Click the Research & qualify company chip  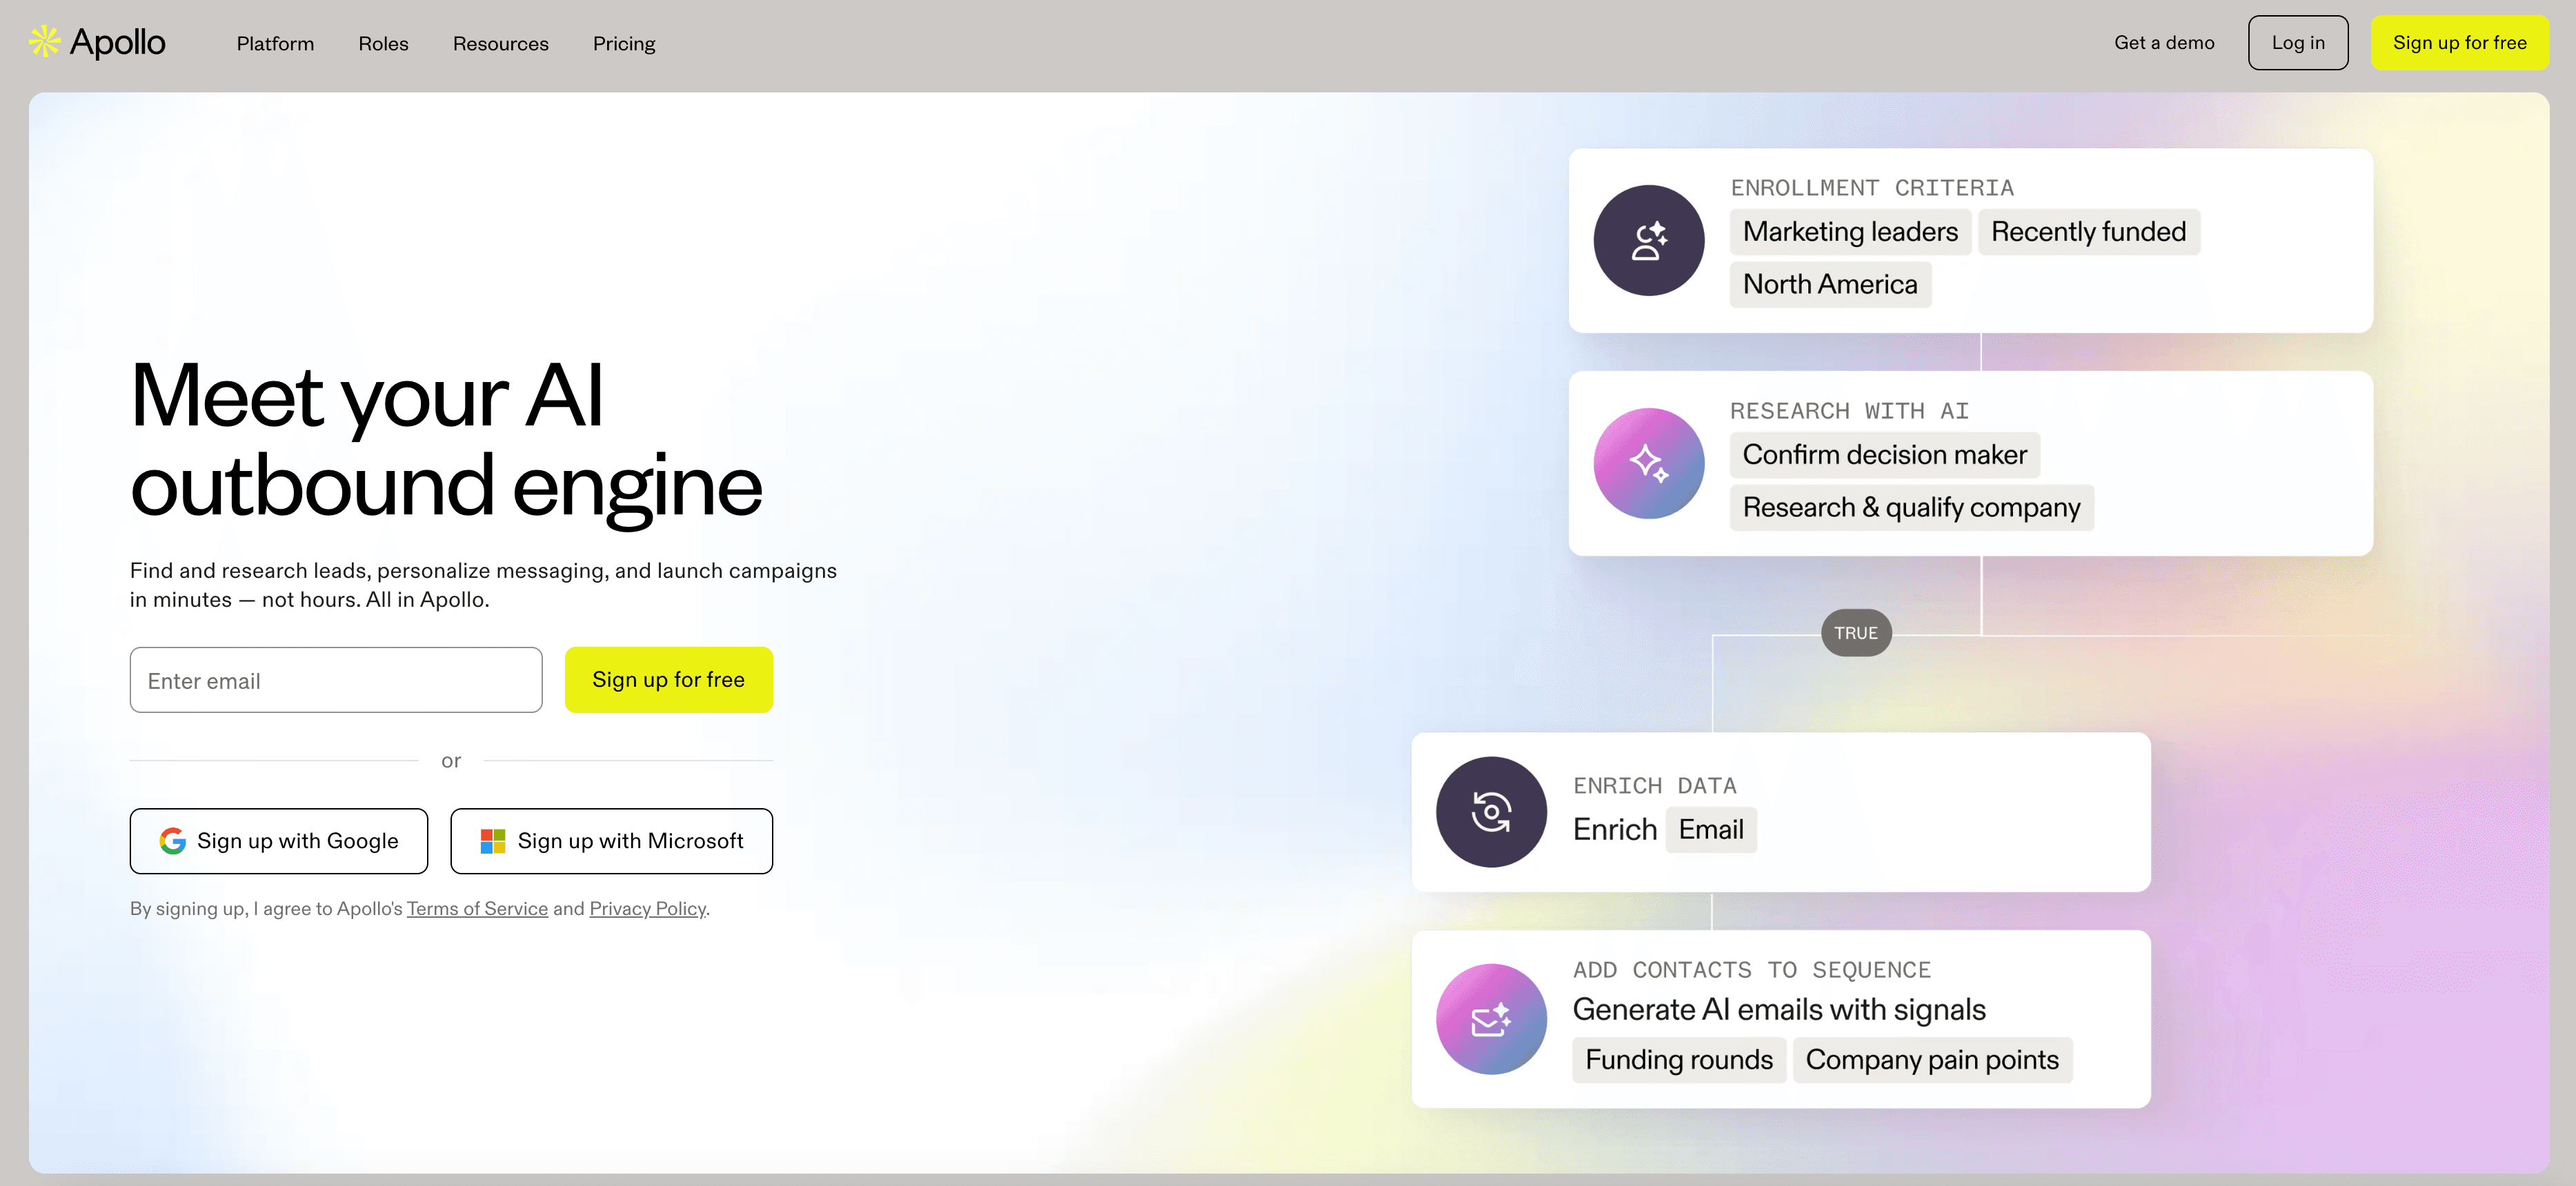coord(1911,507)
